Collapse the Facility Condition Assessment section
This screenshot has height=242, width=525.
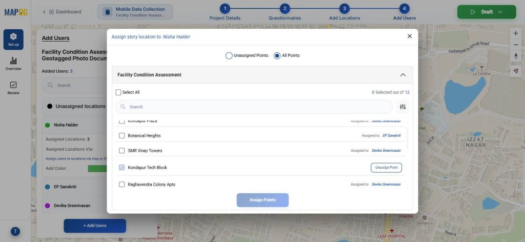pos(403,75)
